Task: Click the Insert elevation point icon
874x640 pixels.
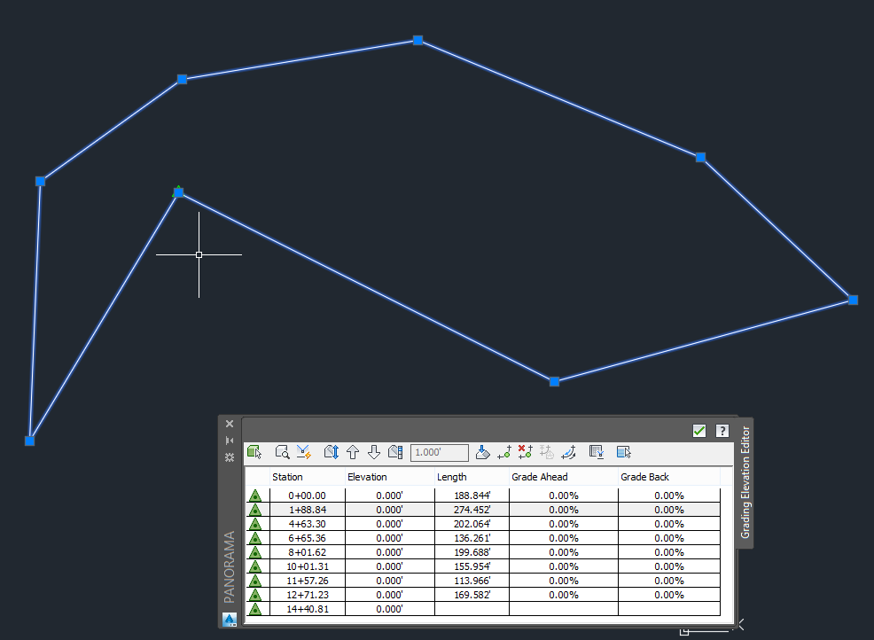Action: [x=503, y=452]
